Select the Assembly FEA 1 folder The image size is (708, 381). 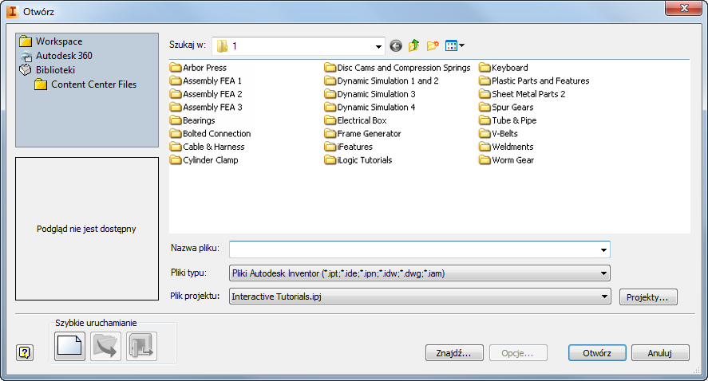pyautogui.click(x=206, y=81)
